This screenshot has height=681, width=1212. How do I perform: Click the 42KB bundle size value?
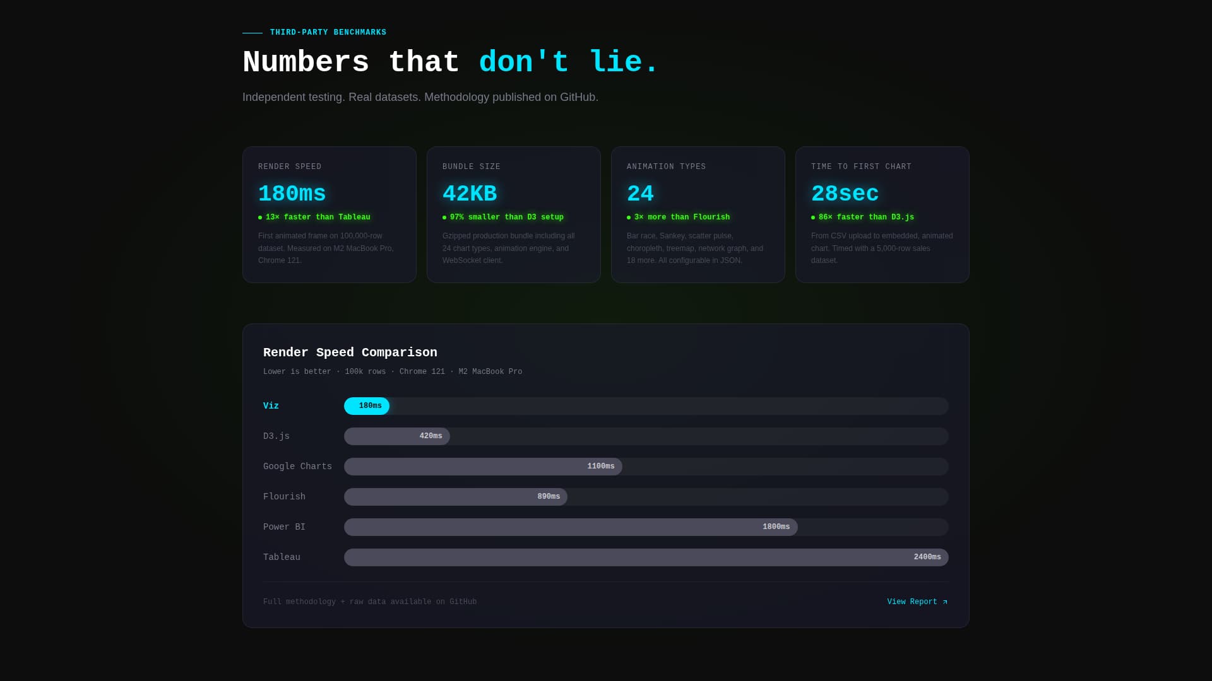[x=470, y=194]
